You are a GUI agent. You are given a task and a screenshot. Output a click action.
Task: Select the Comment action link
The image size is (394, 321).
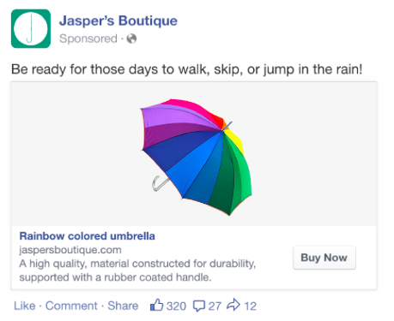click(x=71, y=306)
